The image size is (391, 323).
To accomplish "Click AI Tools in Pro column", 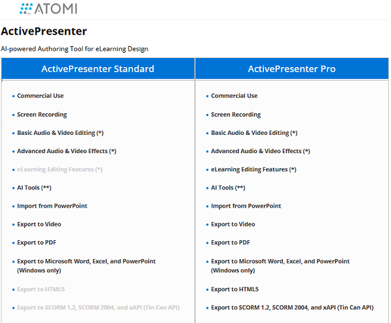I will point(228,188).
